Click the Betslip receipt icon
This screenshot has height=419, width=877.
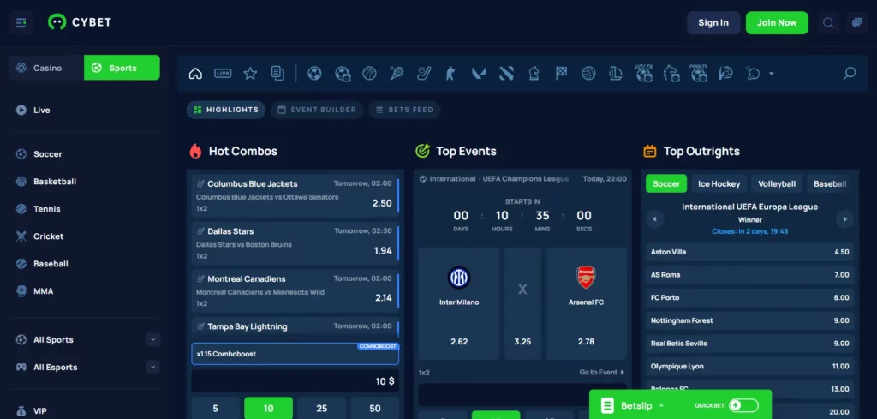click(x=607, y=405)
